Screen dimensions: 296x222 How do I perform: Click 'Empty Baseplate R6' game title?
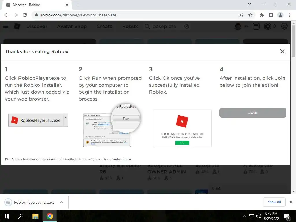120,169
